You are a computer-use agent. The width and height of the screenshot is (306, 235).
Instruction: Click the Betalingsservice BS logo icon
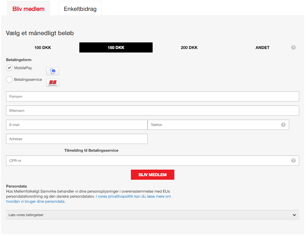53,83
